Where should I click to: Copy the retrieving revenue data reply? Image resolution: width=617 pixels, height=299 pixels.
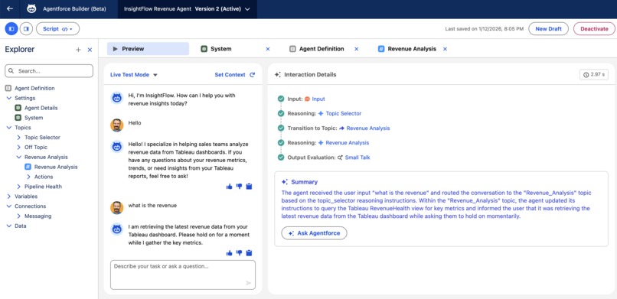(249, 253)
